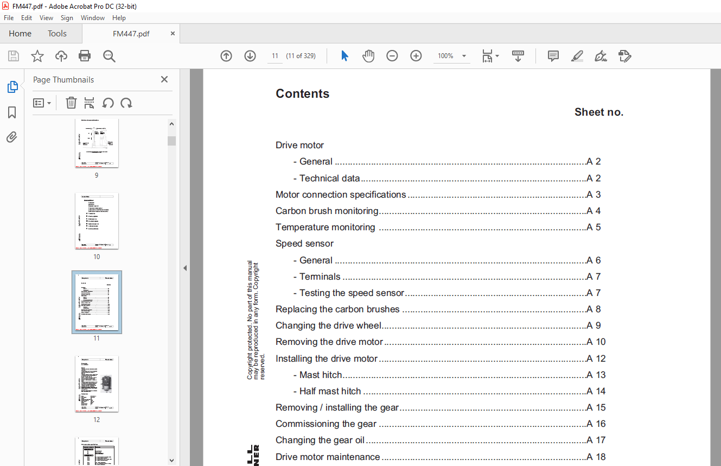The width and height of the screenshot is (721, 466).
Task: Click 'Changing the gear oil' entry
Action: [x=320, y=440]
